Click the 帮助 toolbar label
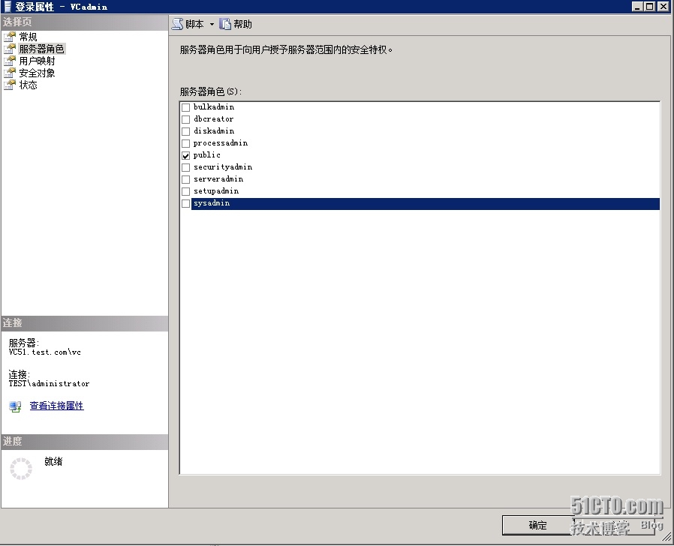 (x=243, y=24)
